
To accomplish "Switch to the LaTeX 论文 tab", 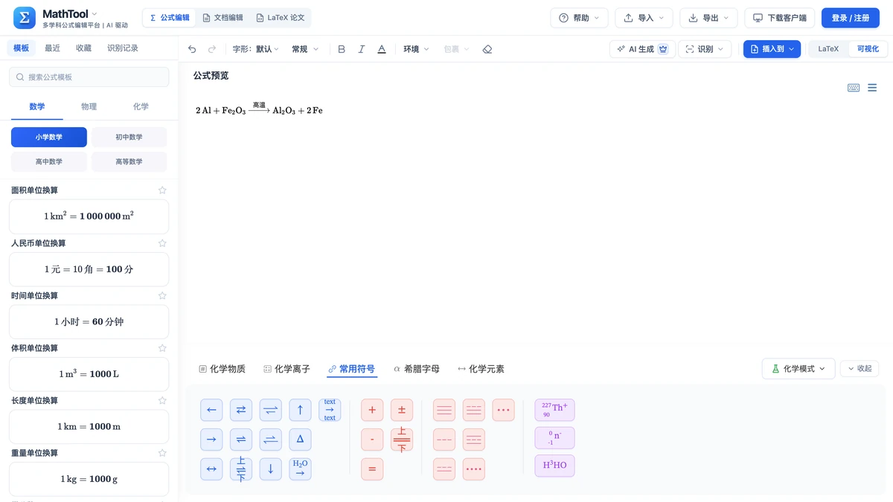I will click(x=280, y=18).
